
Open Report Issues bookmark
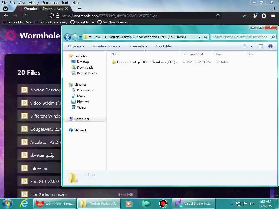(x=83, y=22)
